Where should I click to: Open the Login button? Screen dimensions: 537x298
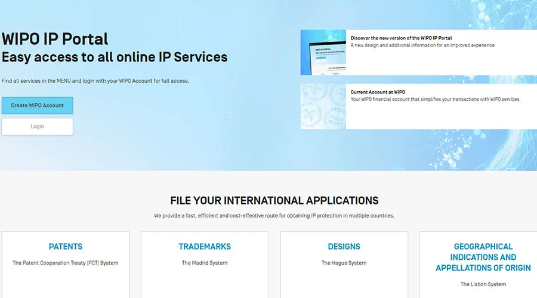pos(38,126)
